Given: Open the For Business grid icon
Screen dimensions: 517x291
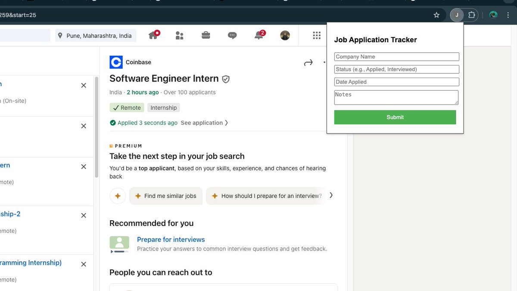Looking at the screenshot, I should click(x=317, y=35).
